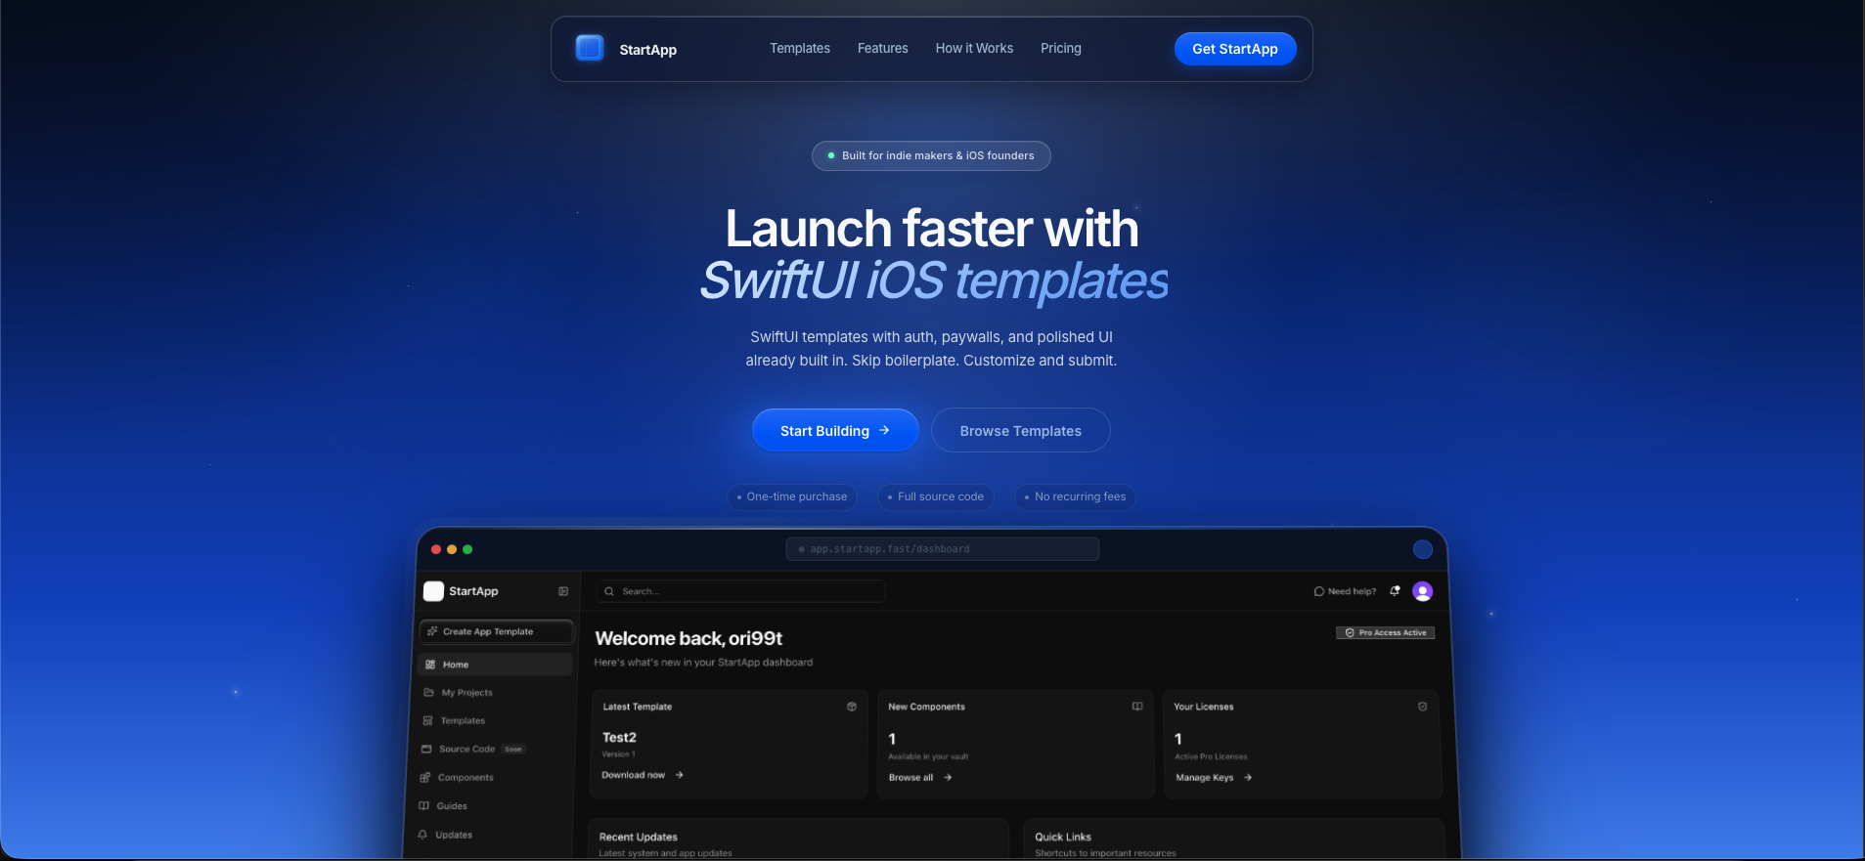Open Browse Templates button
The height and width of the screenshot is (861, 1865).
tap(1021, 430)
